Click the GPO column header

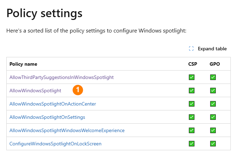tap(214, 64)
